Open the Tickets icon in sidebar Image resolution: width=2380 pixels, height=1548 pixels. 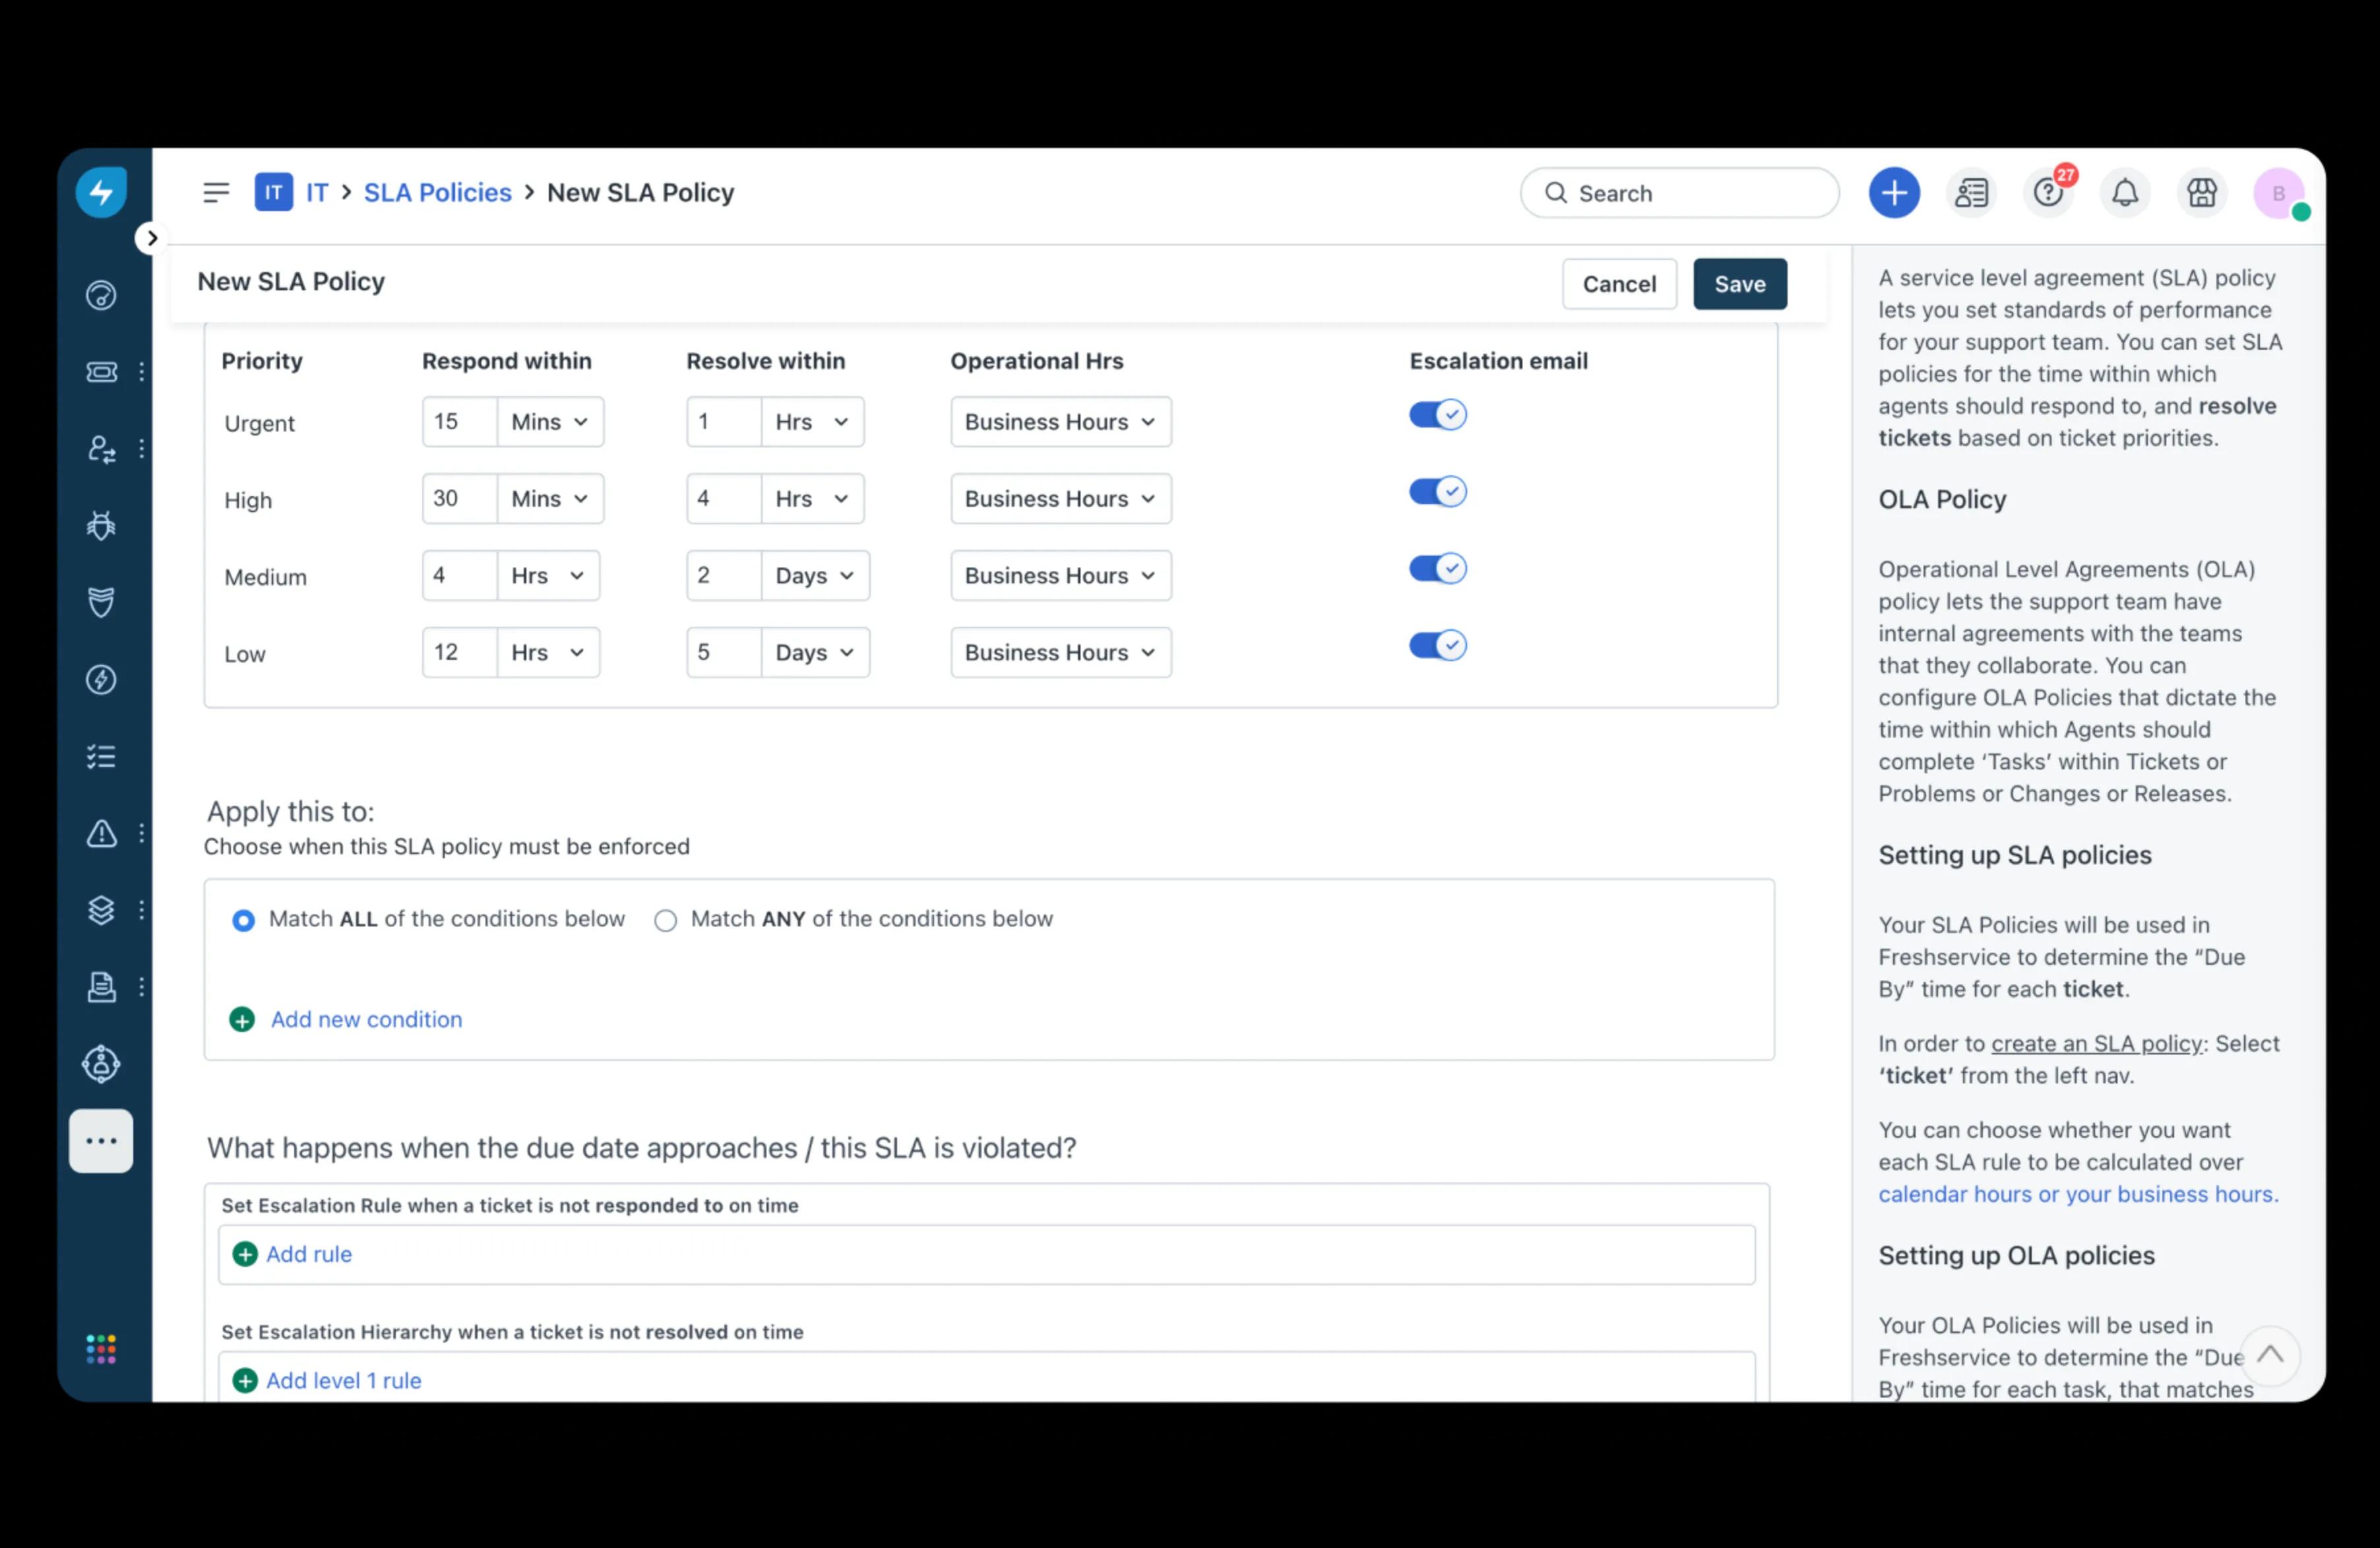(x=101, y=372)
